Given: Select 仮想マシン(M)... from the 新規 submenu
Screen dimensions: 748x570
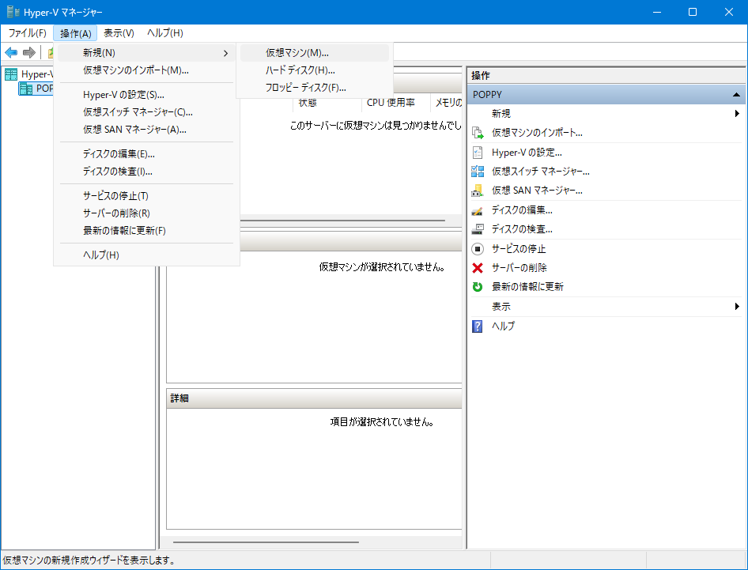Looking at the screenshot, I should click(297, 53).
